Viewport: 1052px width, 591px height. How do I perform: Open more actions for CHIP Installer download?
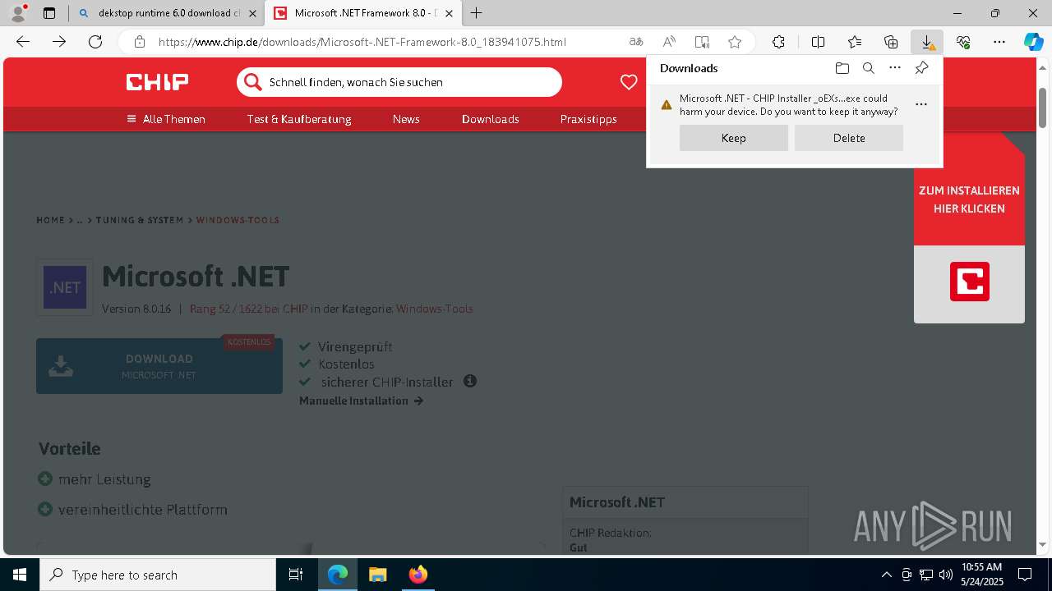(x=921, y=104)
